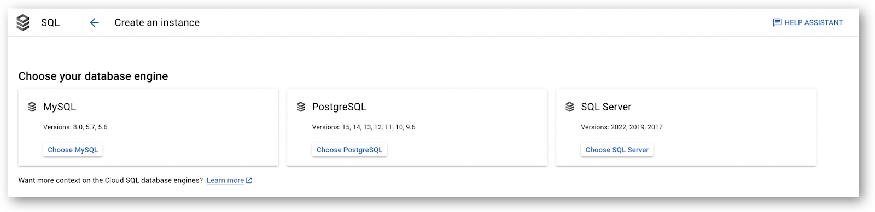The height and width of the screenshot is (212, 875).
Task: Click the MySQL versions 8.0, 5.7, 5.6 text
Action: (x=75, y=127)
